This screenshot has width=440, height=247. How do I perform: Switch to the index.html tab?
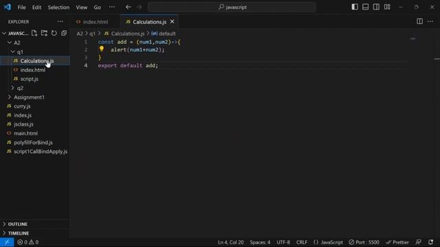96,22
